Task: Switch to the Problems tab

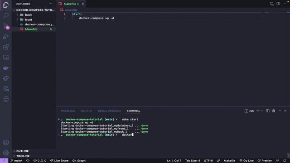Action: click(68, 111)
